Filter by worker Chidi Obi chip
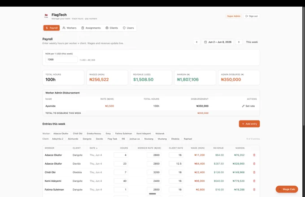 [x=78, y=133]
